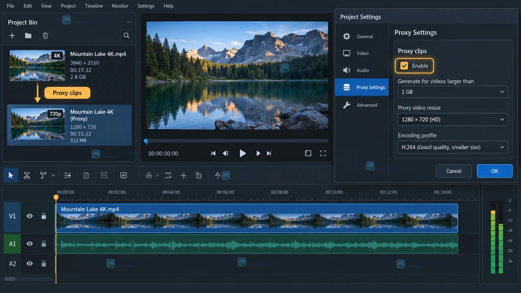The image size is (521, 293).
Task: Lock the A2 audio track
Action: point(44,263)
